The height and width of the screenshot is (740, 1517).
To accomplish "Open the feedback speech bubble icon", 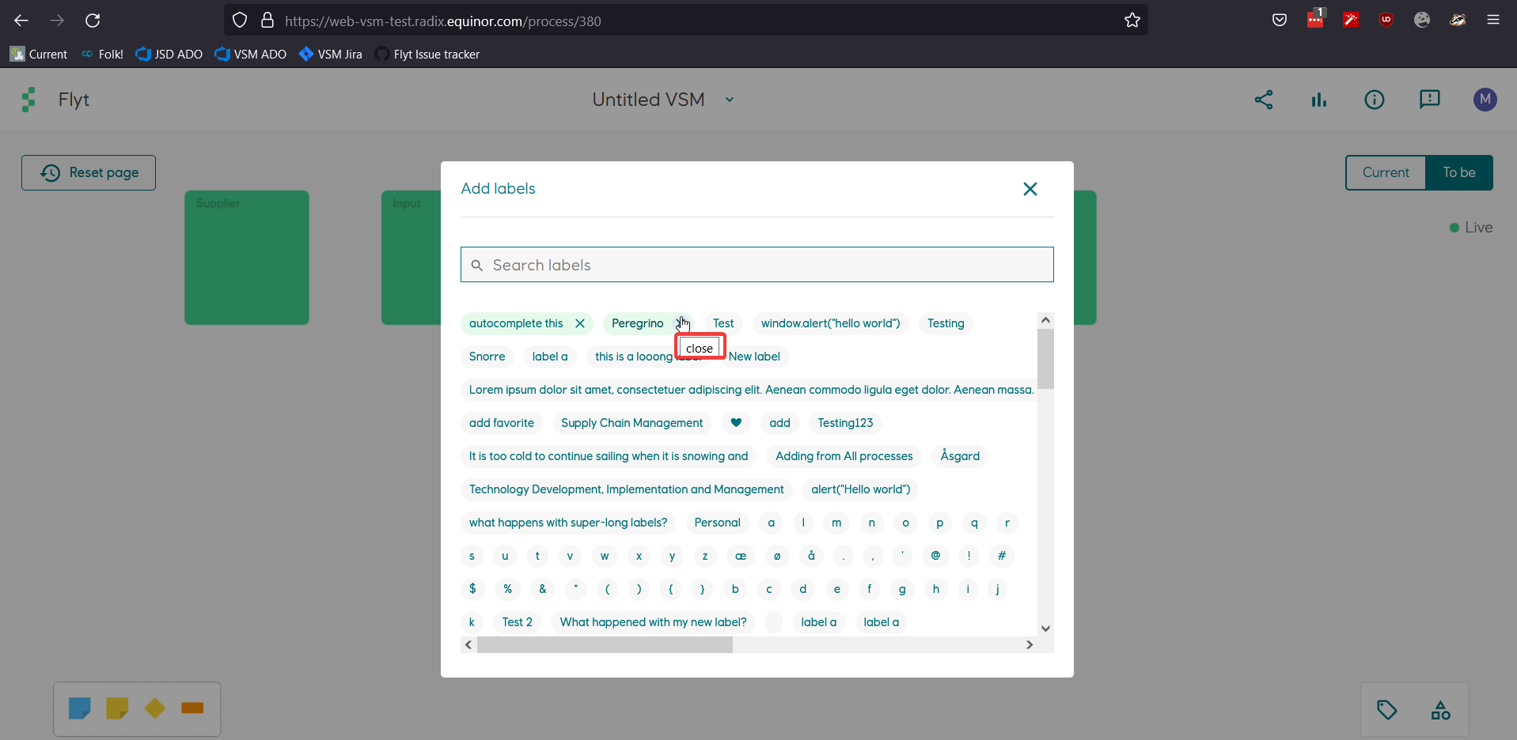I will 1430,100.
